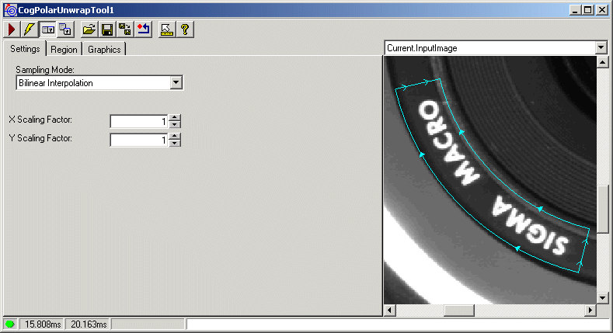Click the open folder icon
Screen dimensions: 613x333
89,29
